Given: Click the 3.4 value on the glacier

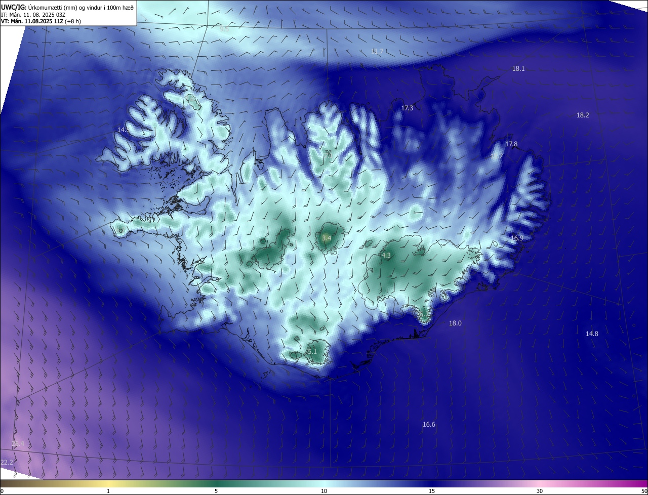Looking at the screenshot, I should (x=327, y=238).
